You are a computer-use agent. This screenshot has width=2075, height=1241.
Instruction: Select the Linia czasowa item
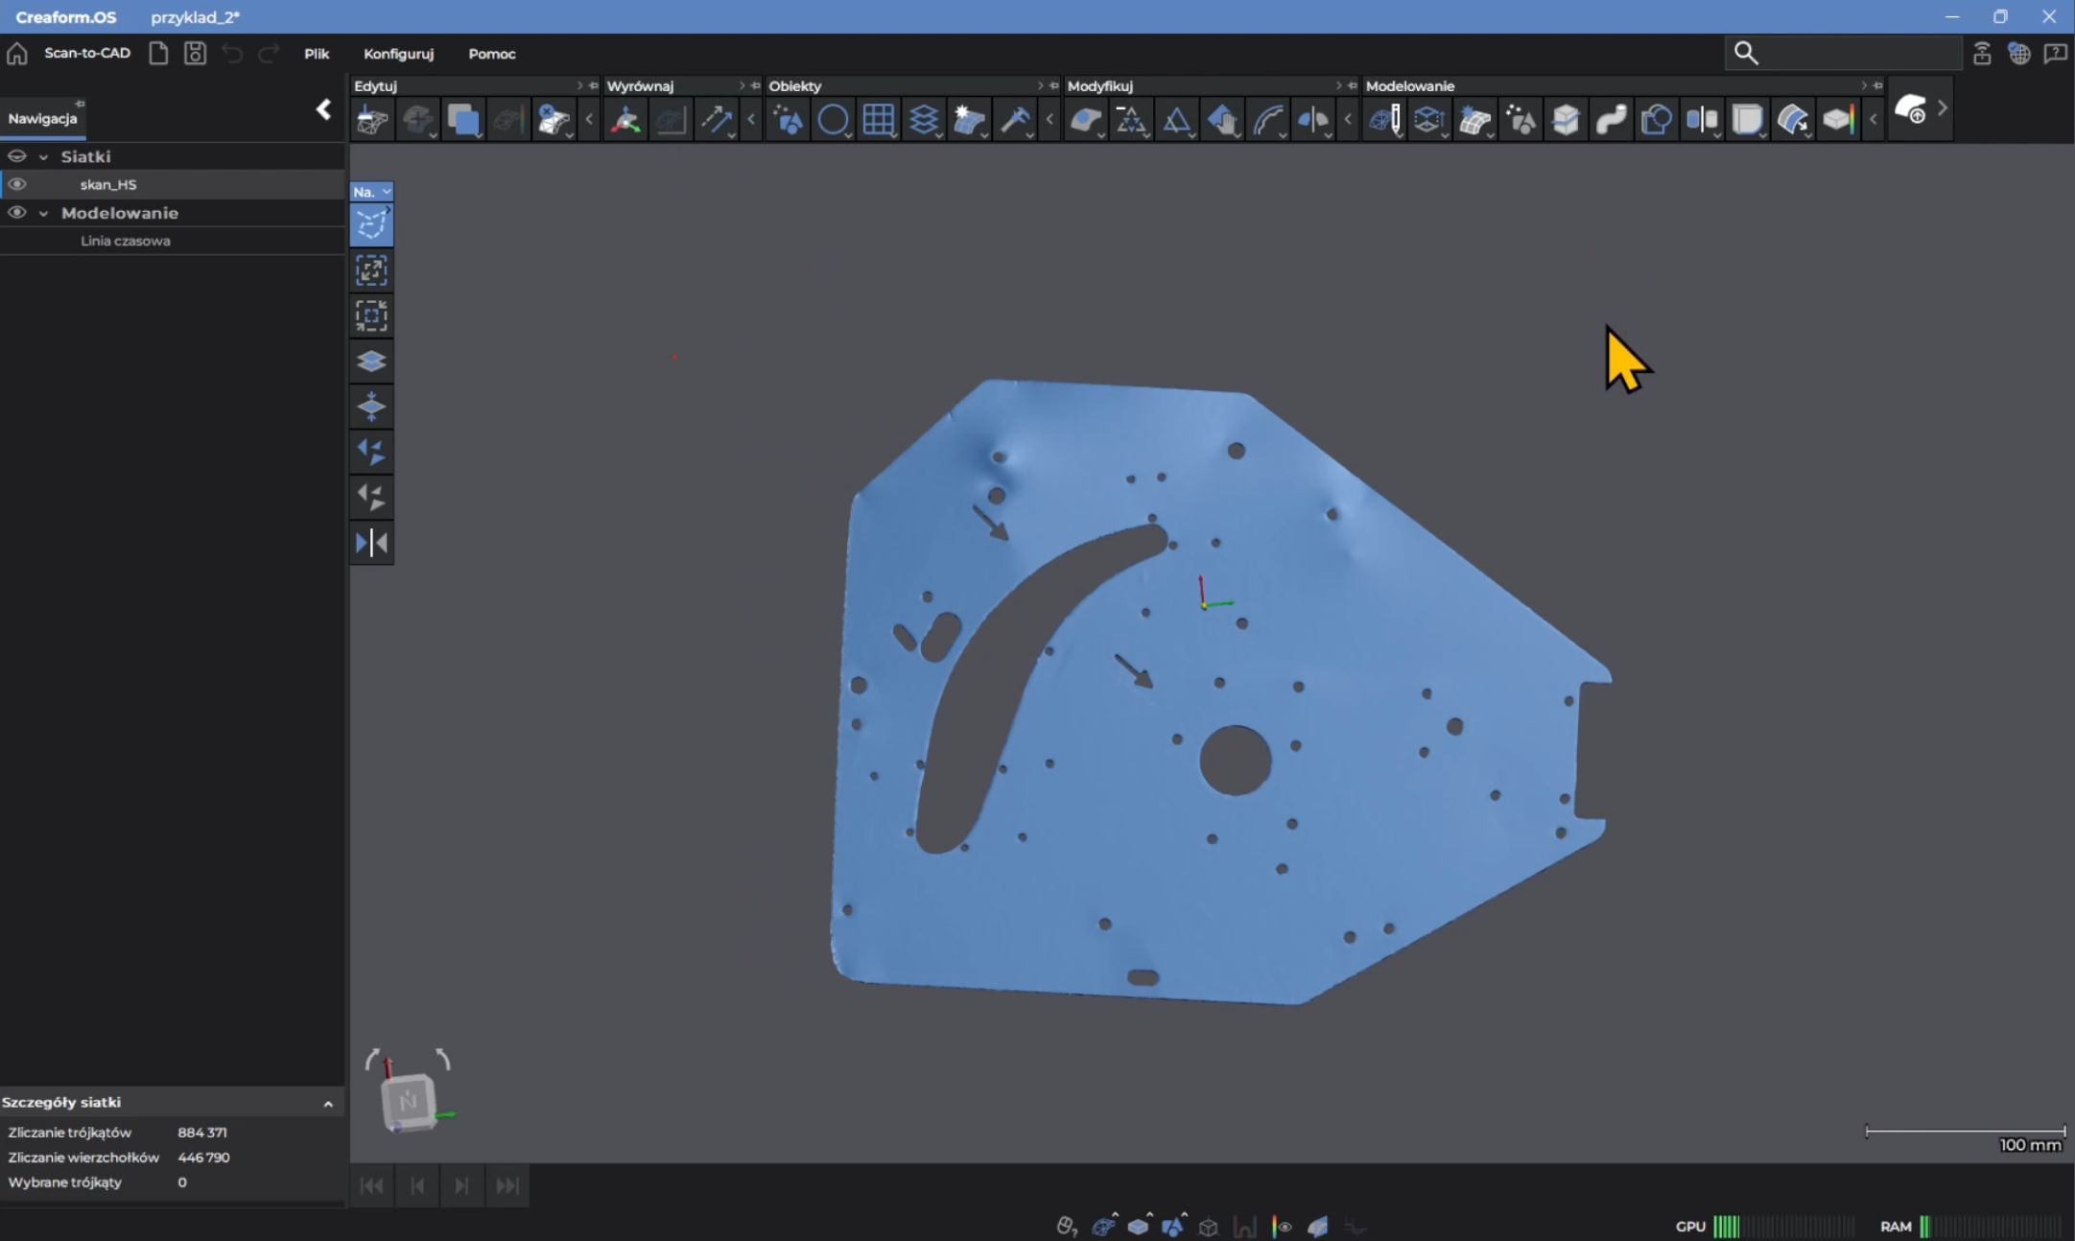pyautogui.click(x=126, y=241)
